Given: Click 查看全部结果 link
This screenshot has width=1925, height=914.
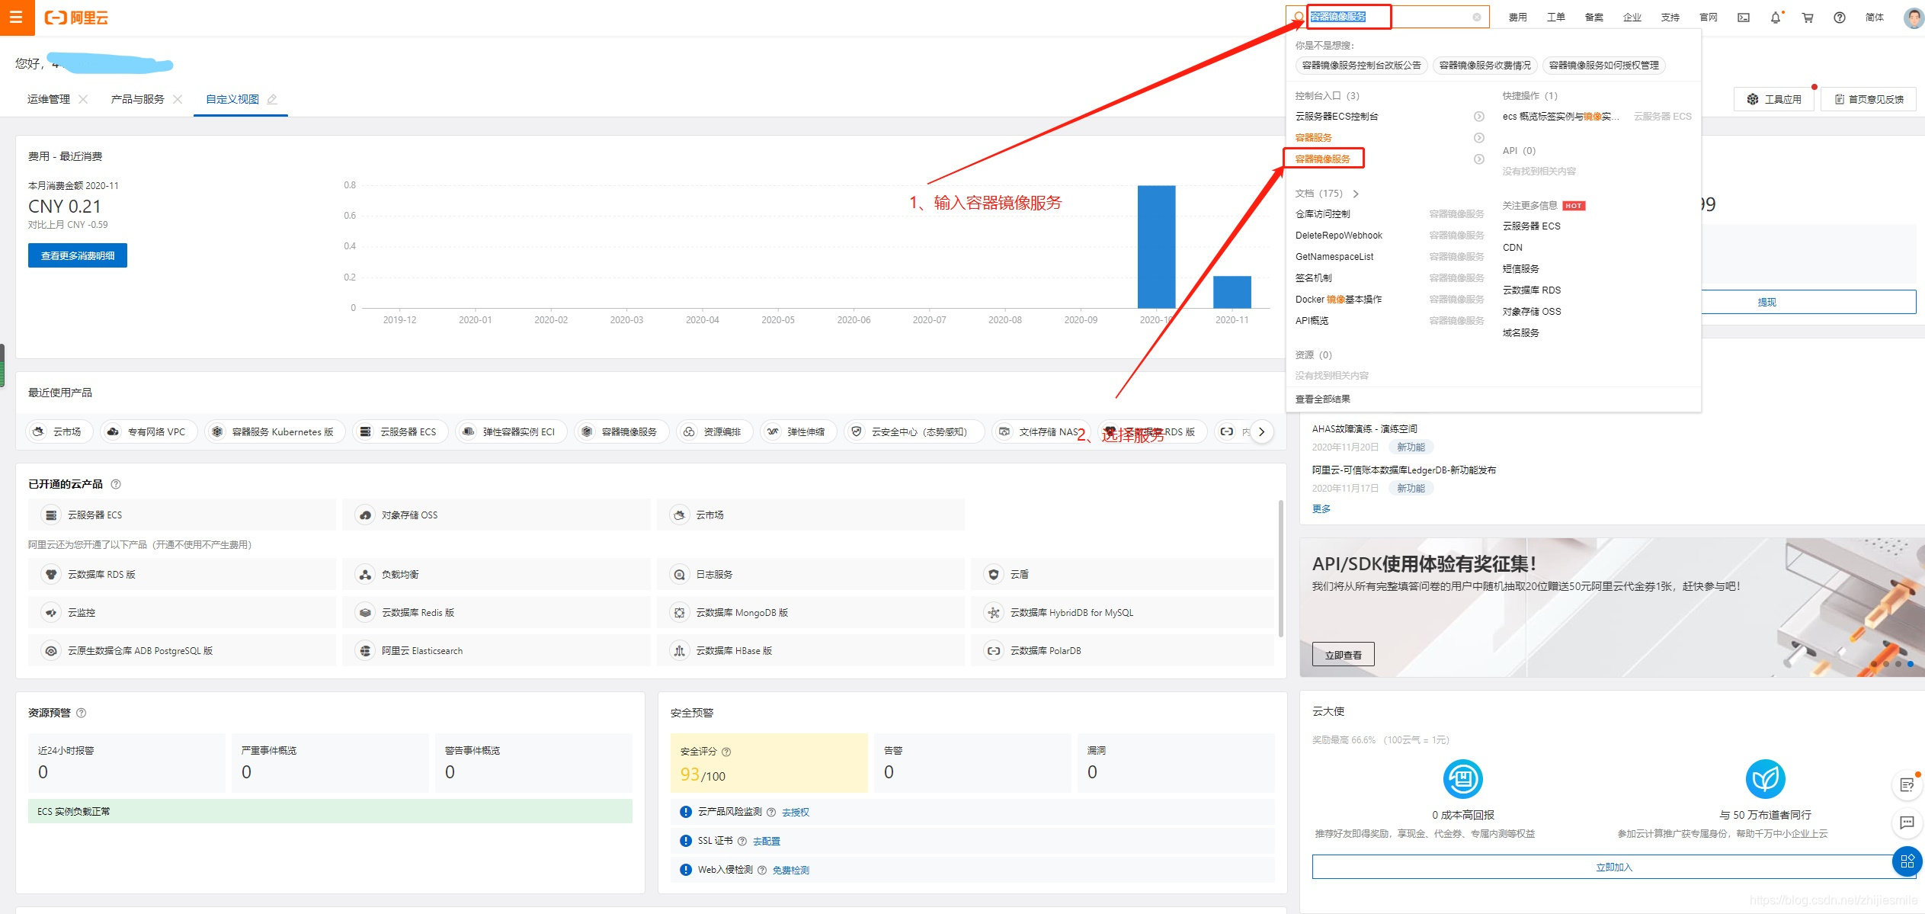Looking at the screenshot, I should 1323,399.
